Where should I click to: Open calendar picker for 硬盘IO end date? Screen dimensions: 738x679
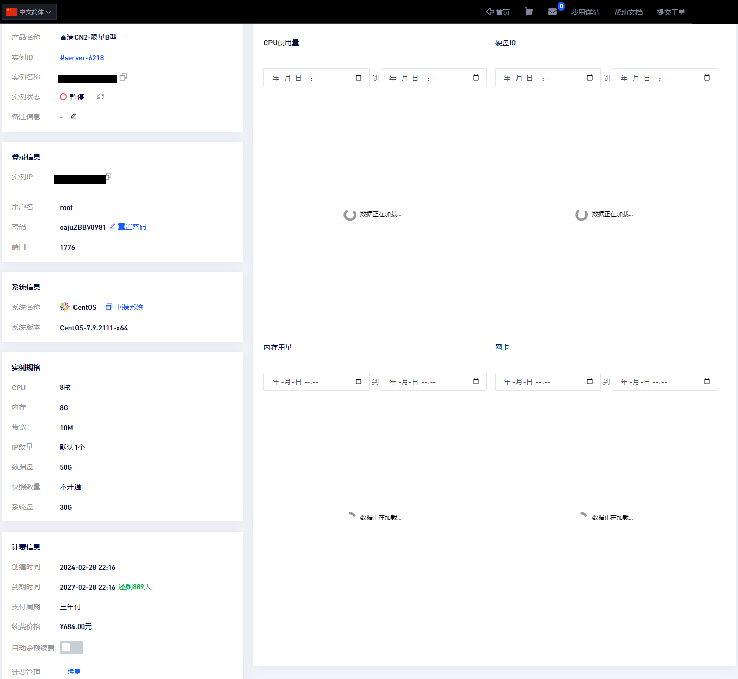click(707, 78)
